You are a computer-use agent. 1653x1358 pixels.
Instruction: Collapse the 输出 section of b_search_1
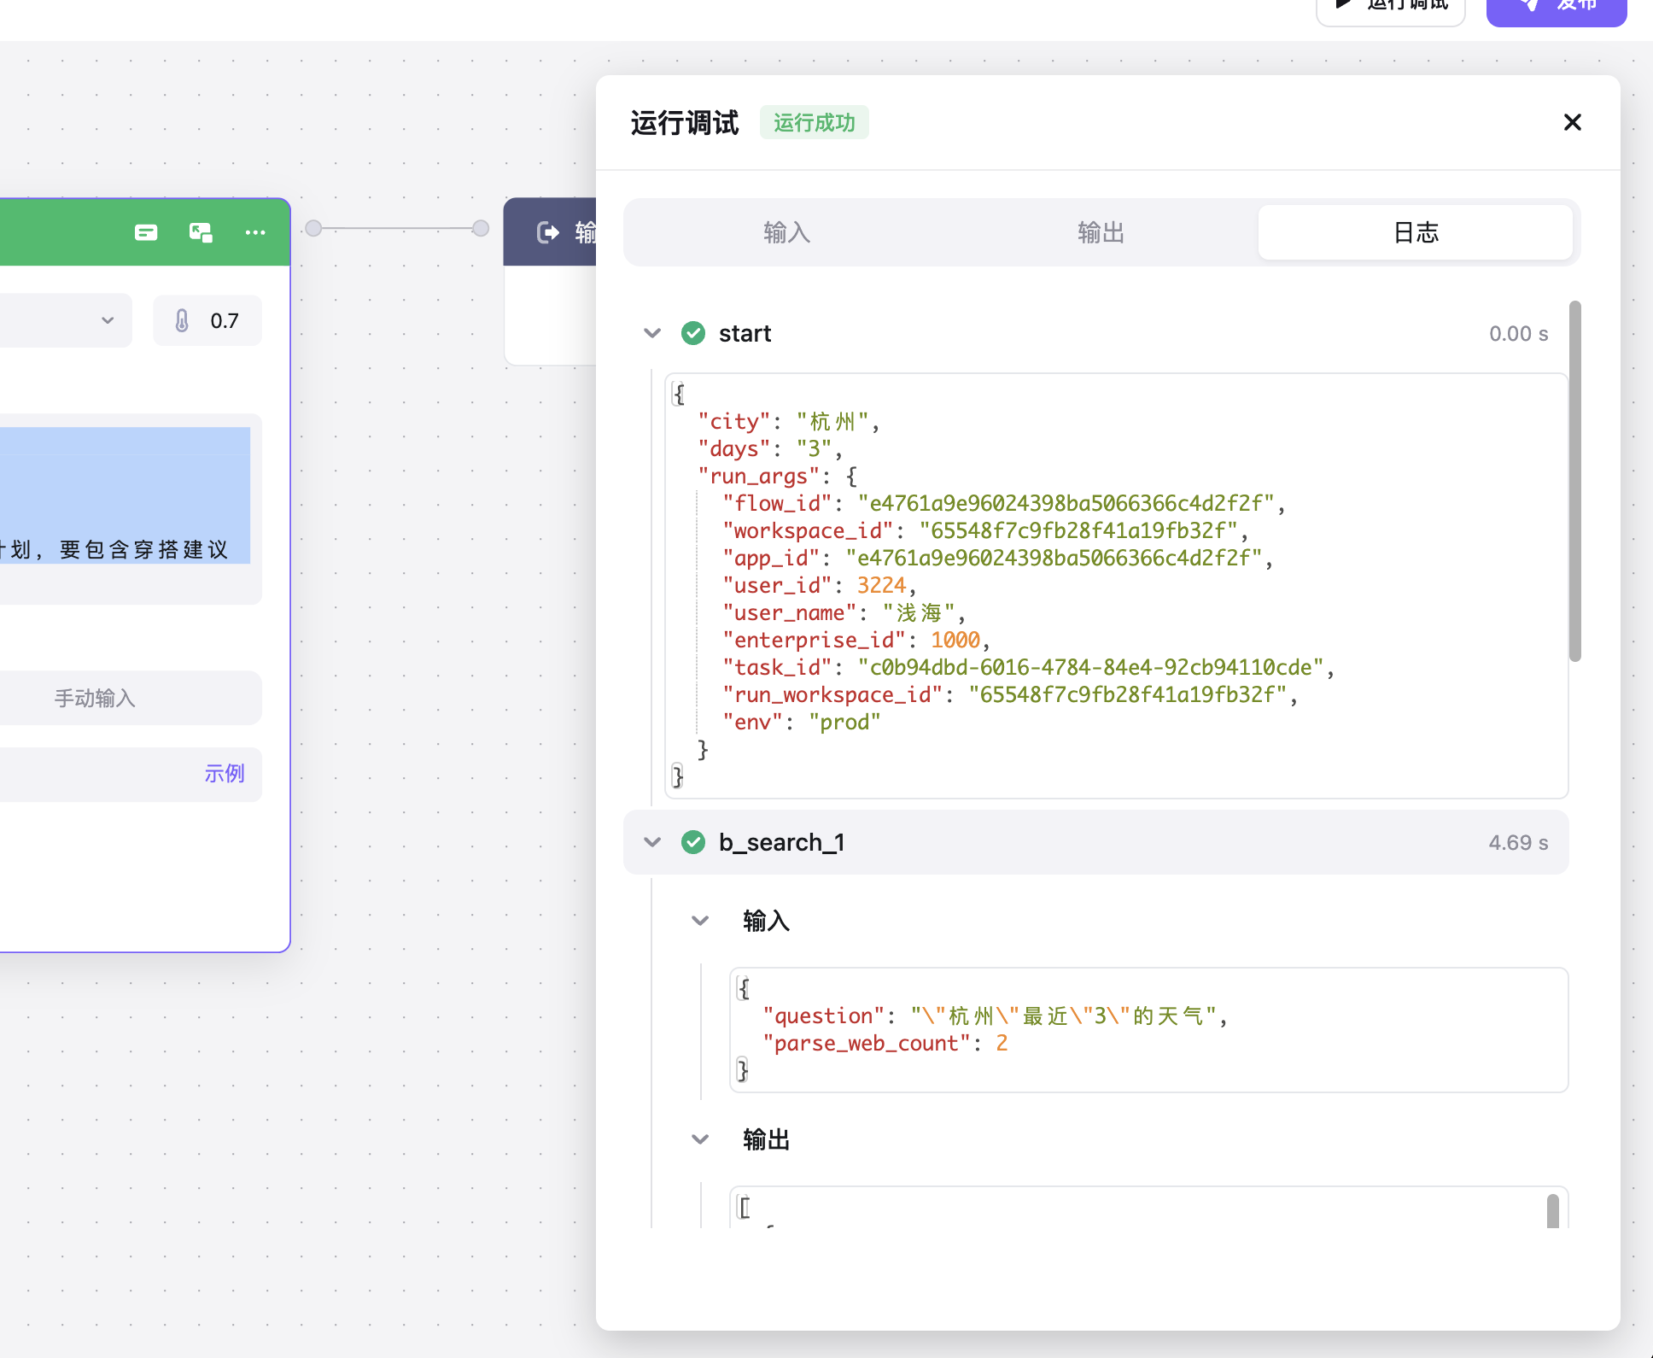700,1139
